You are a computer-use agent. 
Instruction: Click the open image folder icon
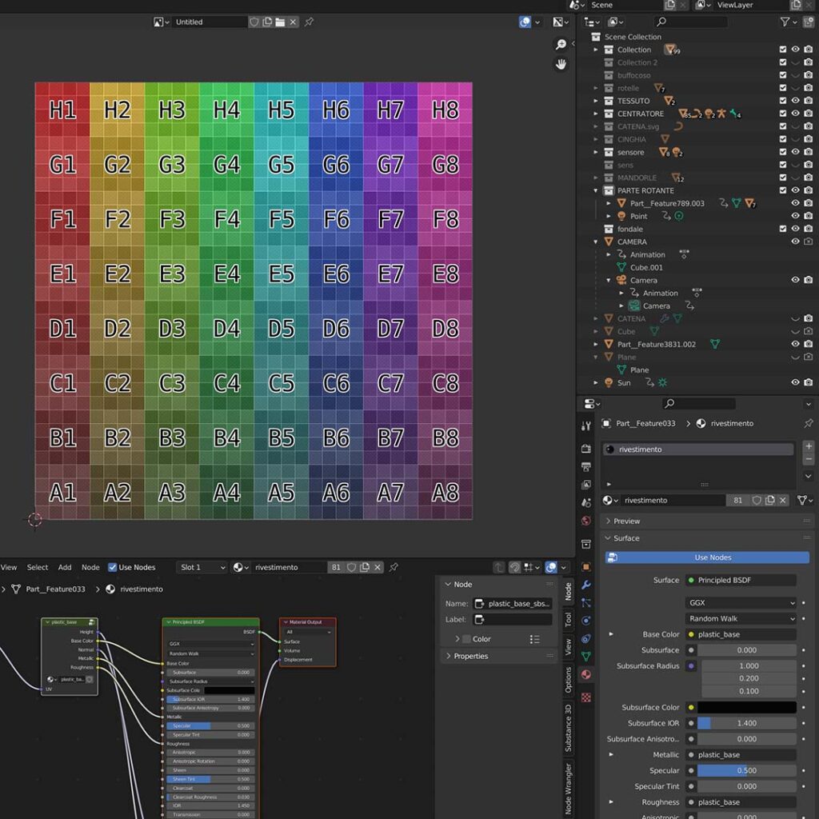281,22
